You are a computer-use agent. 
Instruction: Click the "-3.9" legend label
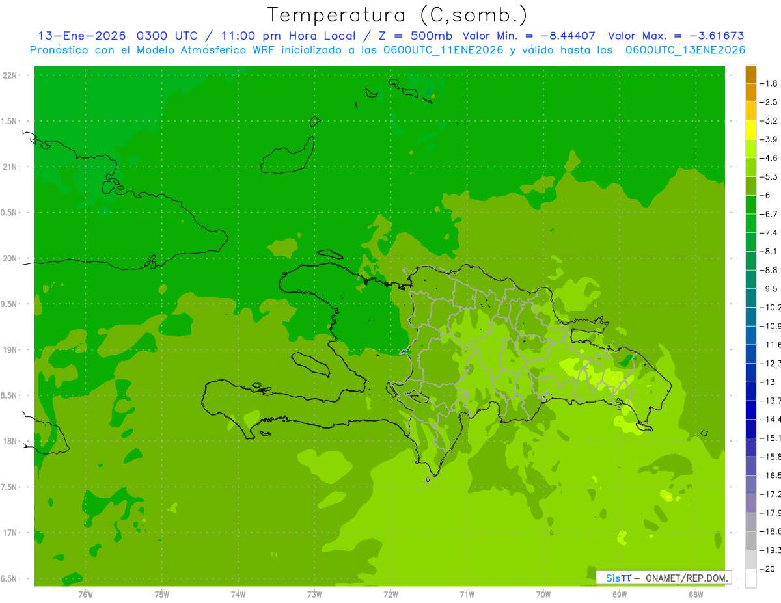[770, 139]
